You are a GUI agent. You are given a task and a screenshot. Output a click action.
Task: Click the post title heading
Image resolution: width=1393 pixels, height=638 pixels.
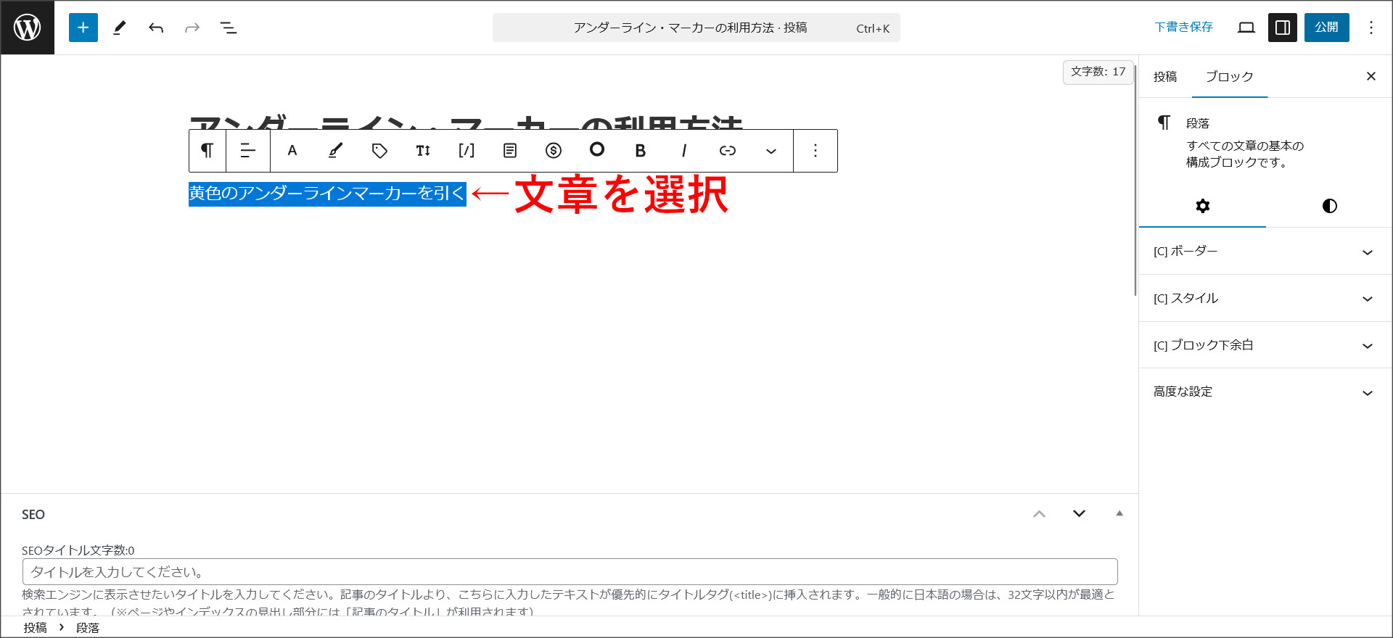coord(467,122)
